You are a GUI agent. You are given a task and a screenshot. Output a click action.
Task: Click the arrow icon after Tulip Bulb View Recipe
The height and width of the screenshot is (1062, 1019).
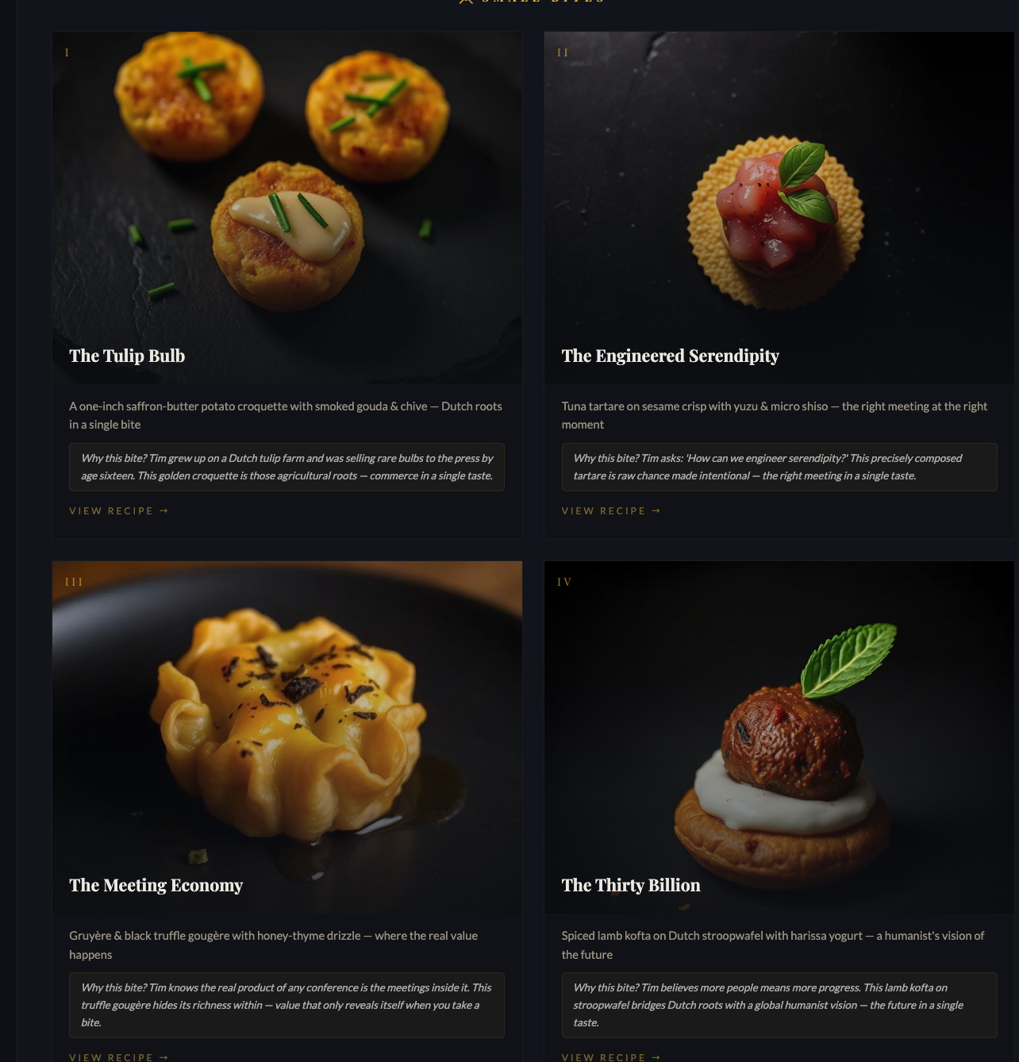164,510
